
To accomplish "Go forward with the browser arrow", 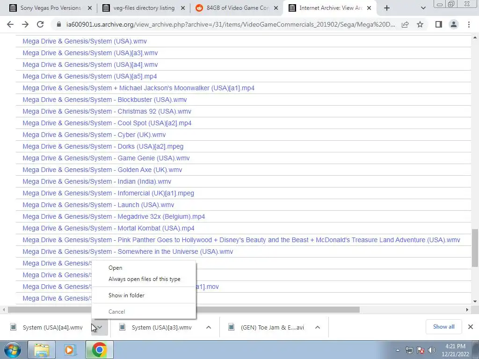I will pos(25,24).
